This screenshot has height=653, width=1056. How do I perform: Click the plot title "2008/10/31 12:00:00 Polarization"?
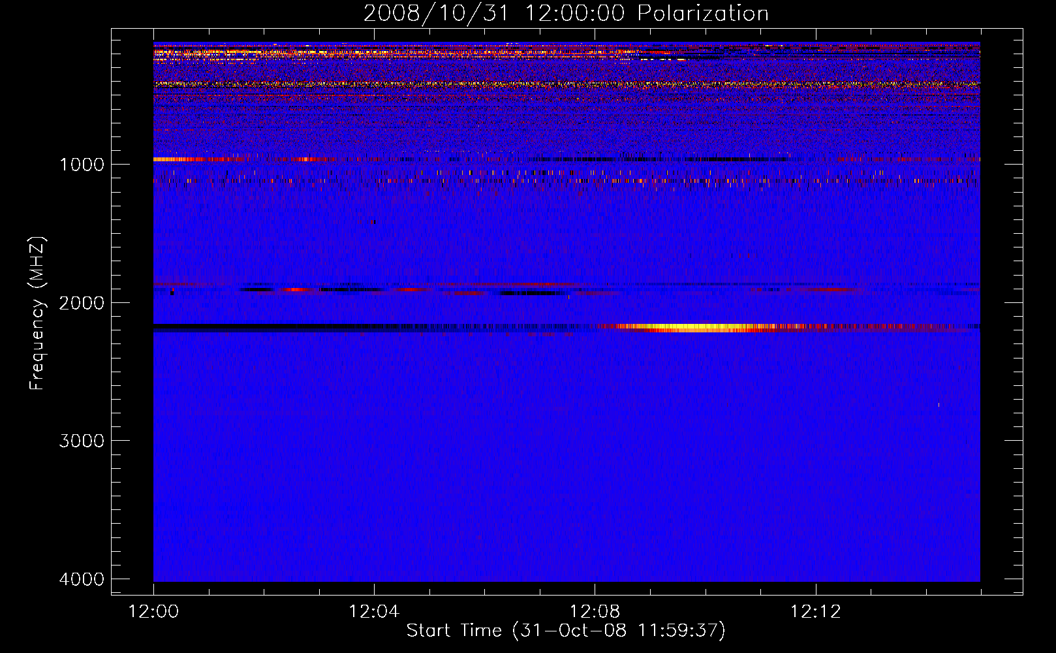pyautogui.click(x=566, y=13)
